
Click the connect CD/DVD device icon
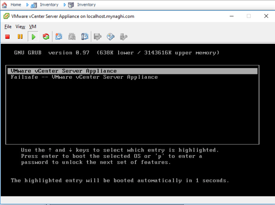coord(110,37)
